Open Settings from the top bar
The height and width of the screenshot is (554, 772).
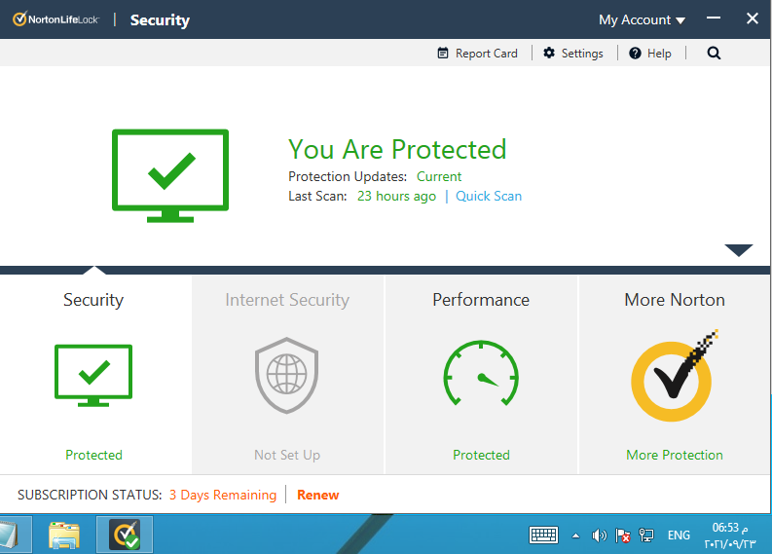(x=573, y=54)
